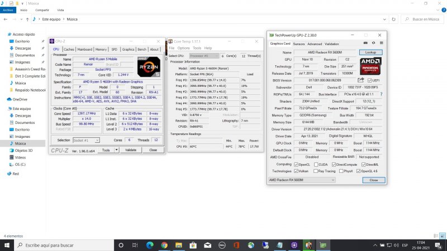Open Tools dropdown arrow in CPU-Z
447x251 pixels.
coord(116,150)
